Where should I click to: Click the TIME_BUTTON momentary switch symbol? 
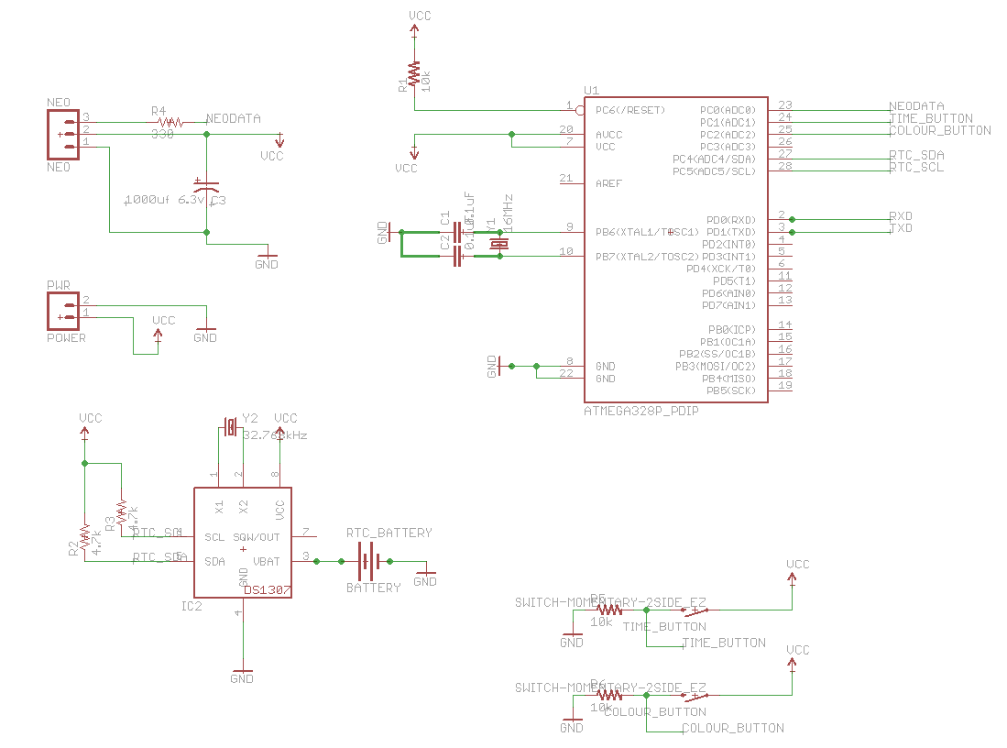pyautogui.click(x=695, y=609)
